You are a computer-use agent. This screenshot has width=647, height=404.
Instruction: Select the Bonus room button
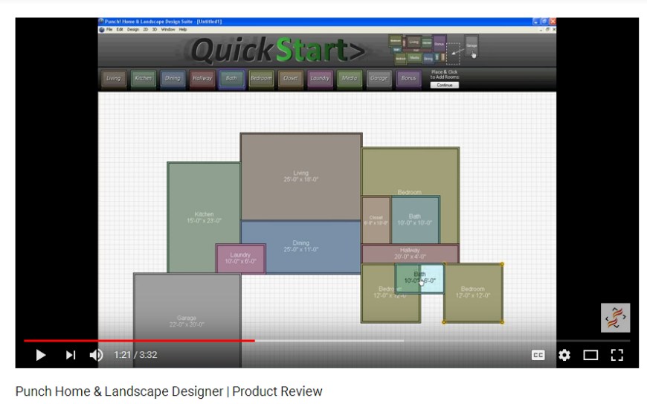tap(408, 78)
